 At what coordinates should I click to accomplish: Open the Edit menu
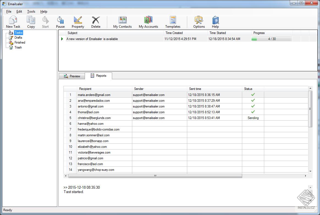point(19,12)
